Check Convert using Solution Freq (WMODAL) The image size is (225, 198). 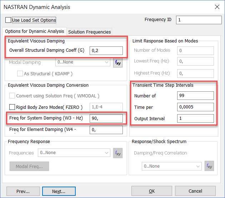12,96
